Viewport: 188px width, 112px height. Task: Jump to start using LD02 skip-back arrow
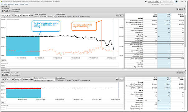point(13,16)
